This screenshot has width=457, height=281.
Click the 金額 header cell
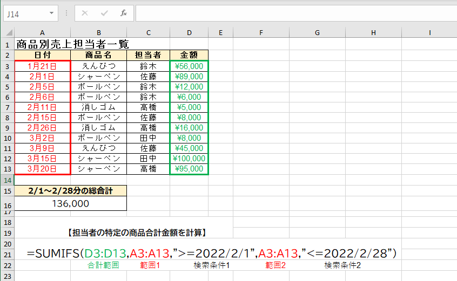tap(189, 55)
